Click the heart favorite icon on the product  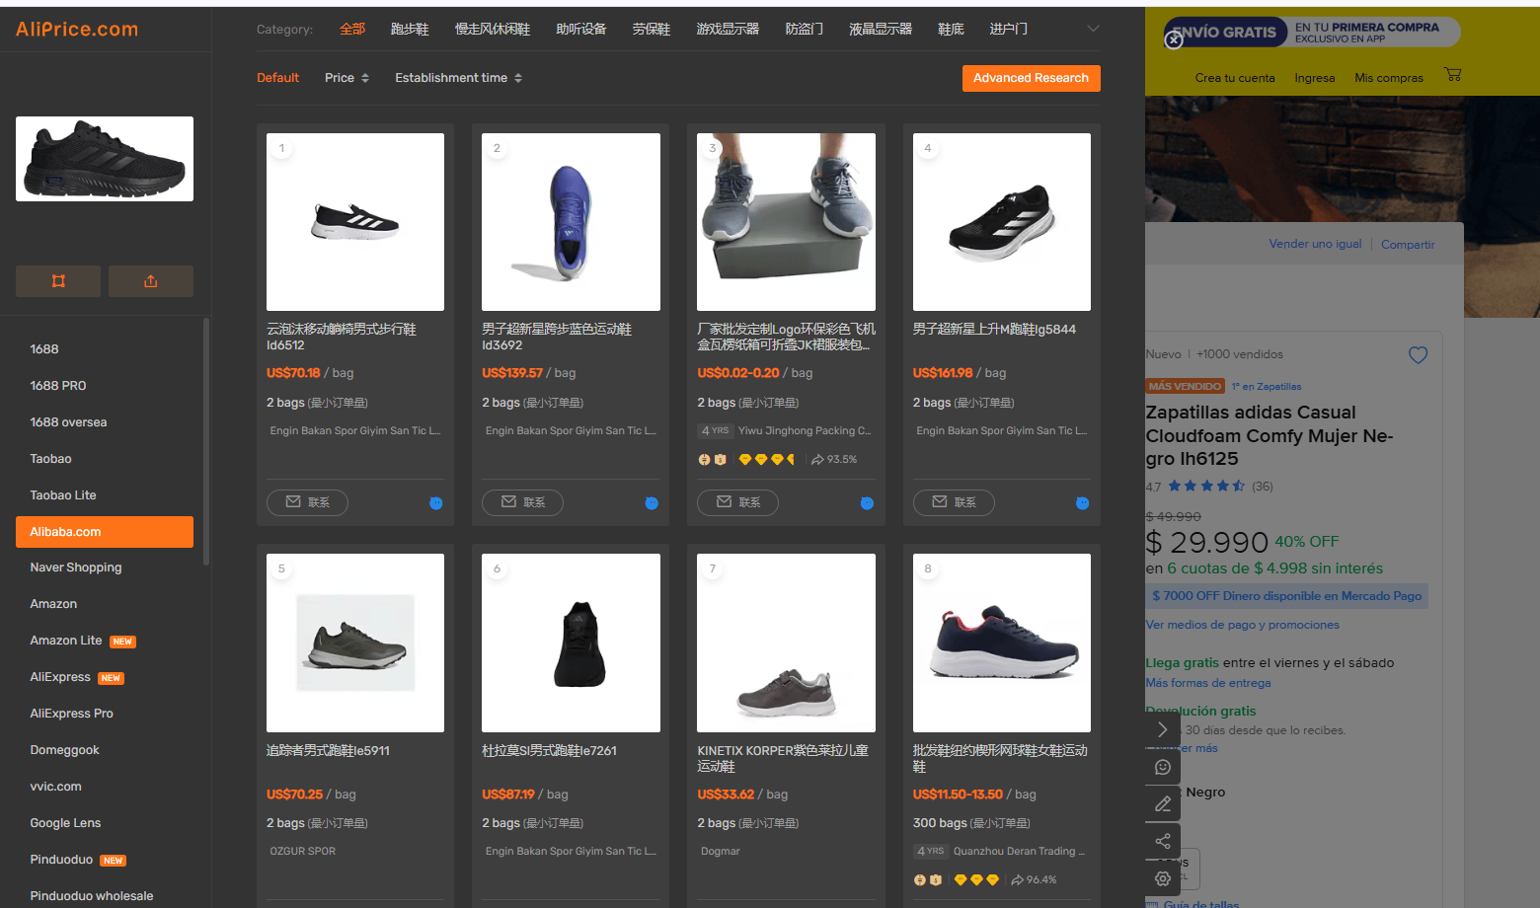coord(1418,355)
